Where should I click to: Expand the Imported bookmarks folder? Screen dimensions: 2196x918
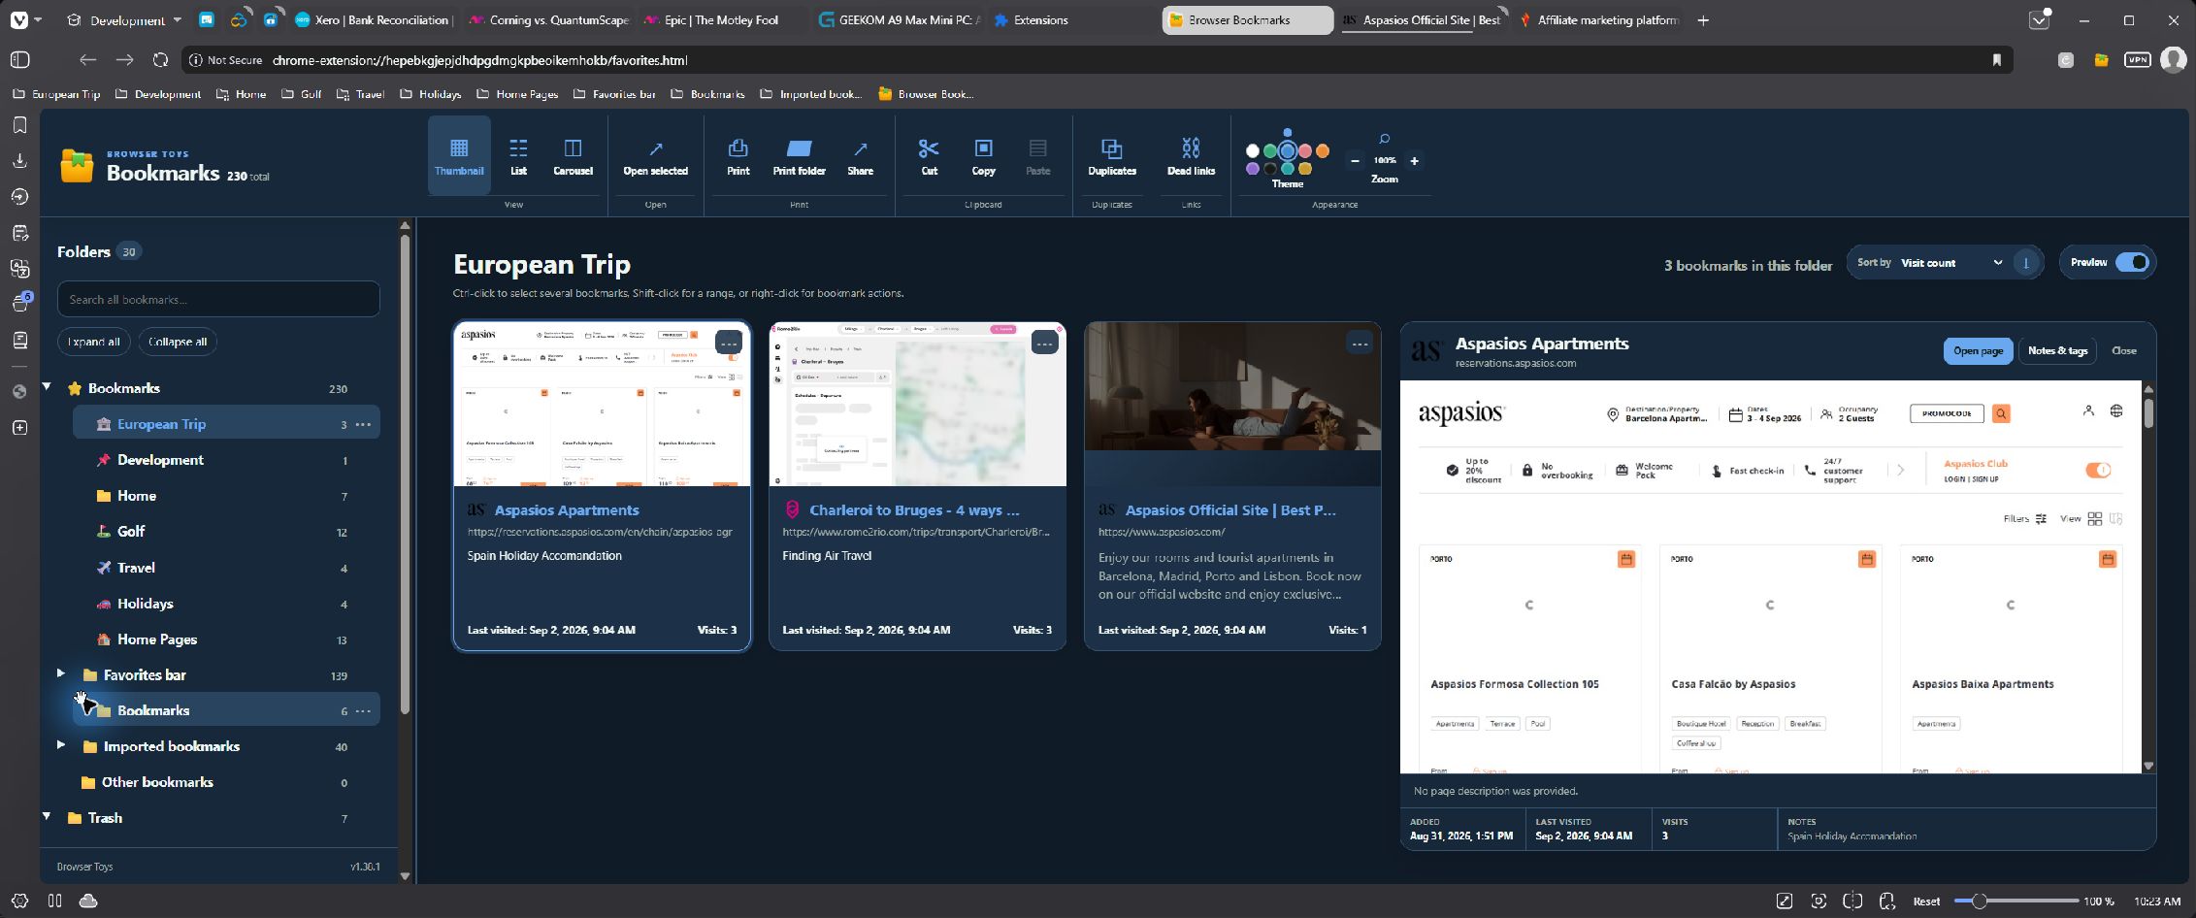(60, 745)
